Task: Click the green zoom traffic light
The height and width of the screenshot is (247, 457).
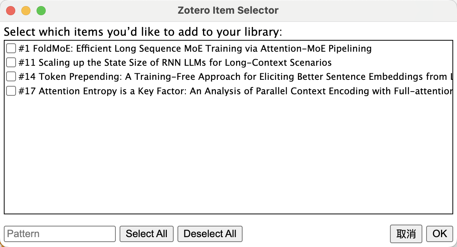Action: coord(41,10)
